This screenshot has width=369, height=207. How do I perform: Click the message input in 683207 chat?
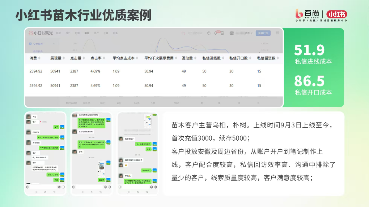click(43, 187)
